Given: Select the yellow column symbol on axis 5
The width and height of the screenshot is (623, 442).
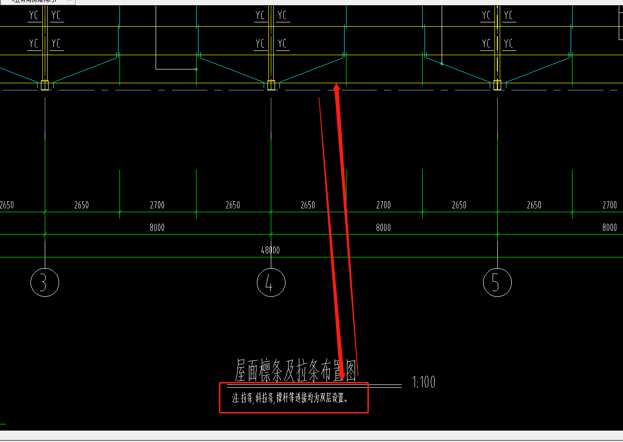Looking at the screenshot, I should (497, 85).
